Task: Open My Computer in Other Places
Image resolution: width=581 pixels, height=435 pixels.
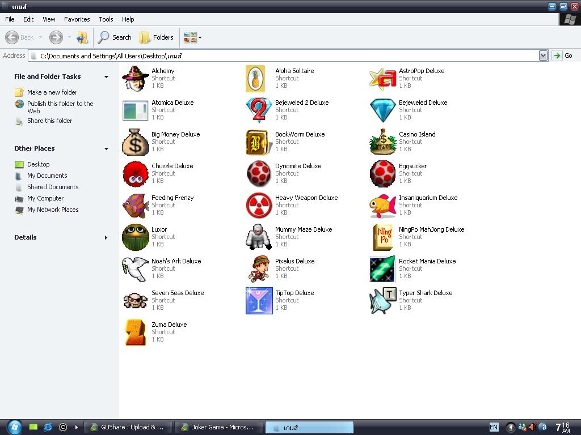Action: pos(45,199)
